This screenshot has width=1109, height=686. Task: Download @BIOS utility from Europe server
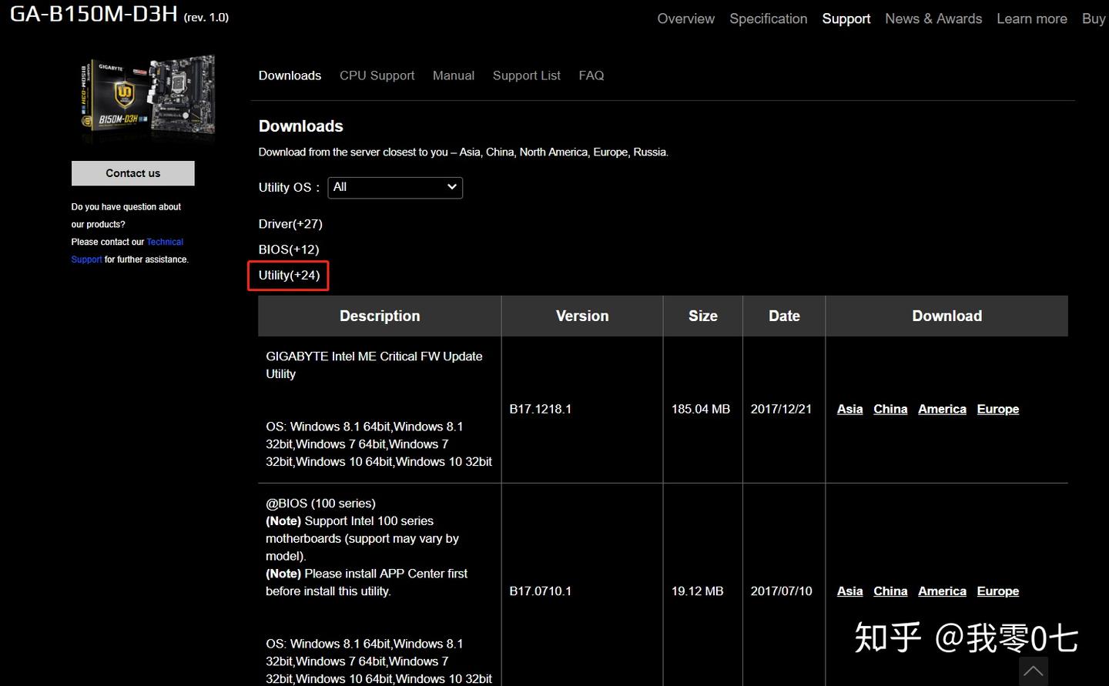click(x=998, y=591)
